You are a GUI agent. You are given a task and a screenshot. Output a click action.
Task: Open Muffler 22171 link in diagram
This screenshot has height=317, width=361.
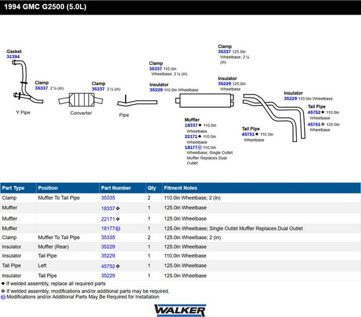point(191,137)
